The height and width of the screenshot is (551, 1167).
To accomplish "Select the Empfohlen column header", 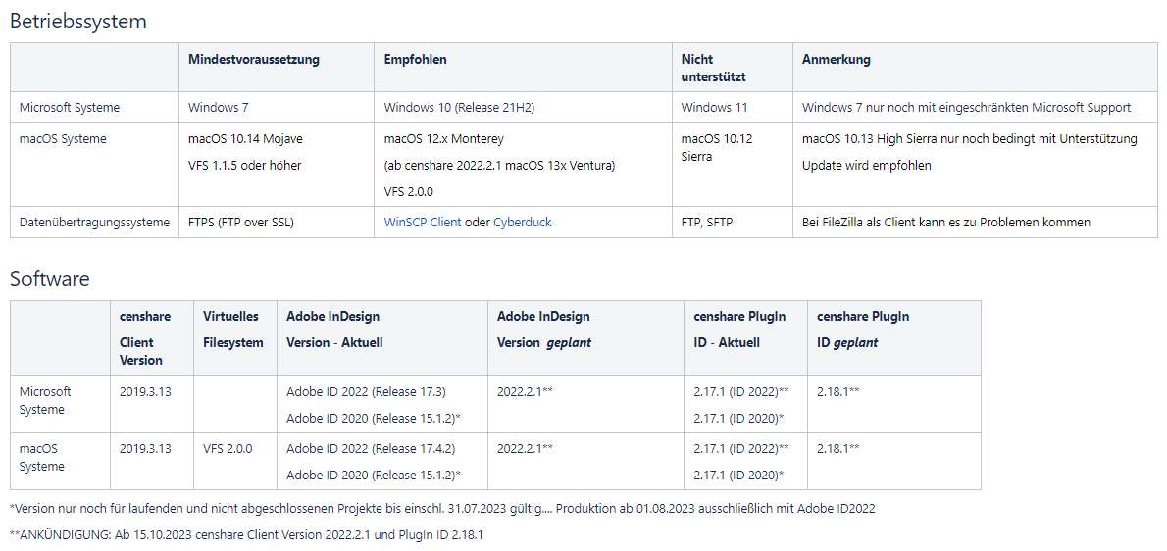I will pos(415,60).
